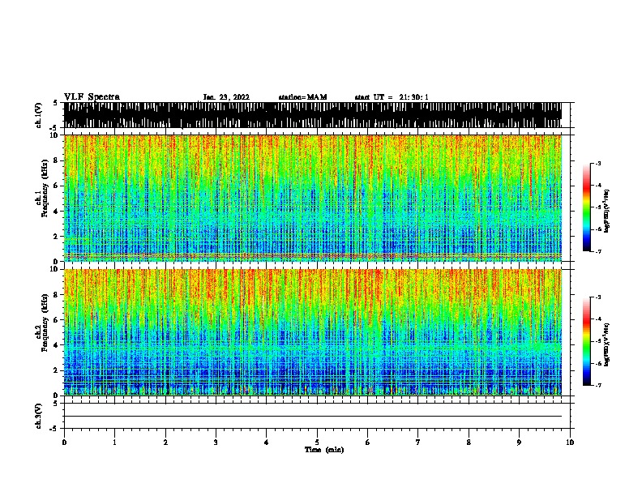
Task: Click time axis tick label "7"
Action: click(418, 443)
